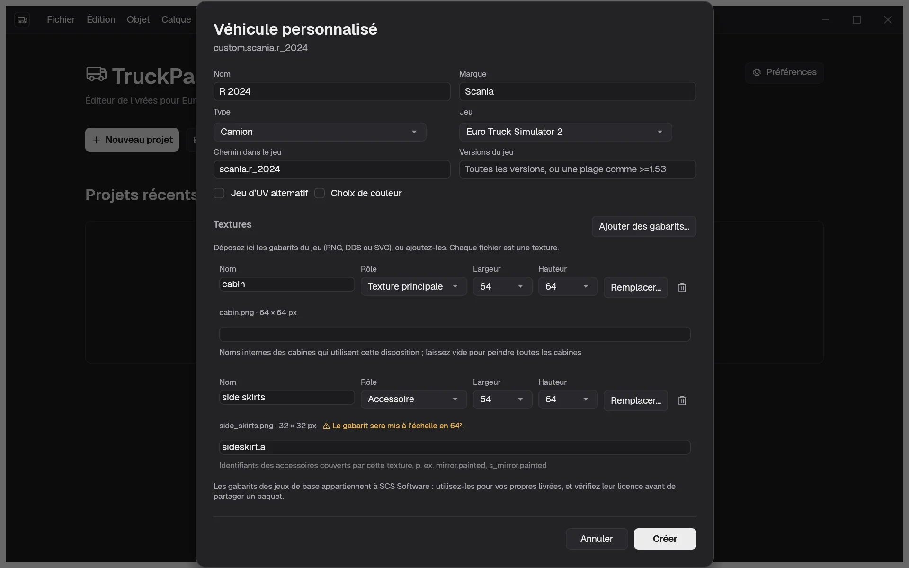Screen dimensions: 909x568
Task: Click Remplacer for the side skirts texture
Action: pyautogui.click(x=635, y=400)
